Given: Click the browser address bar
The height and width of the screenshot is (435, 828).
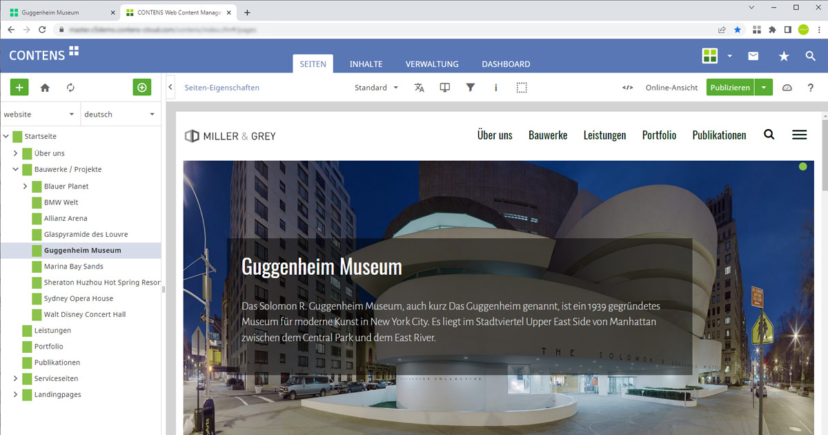Looking at the screenshot, I should [383, 30].
